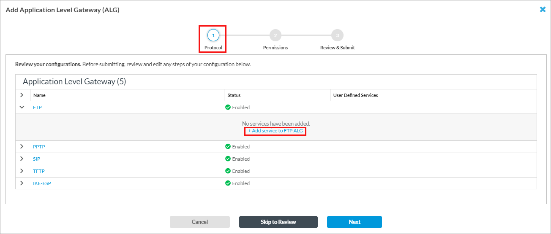Click the PPTP enabled status icon
This screenshot has height=234, width=551.
point(228,147)
